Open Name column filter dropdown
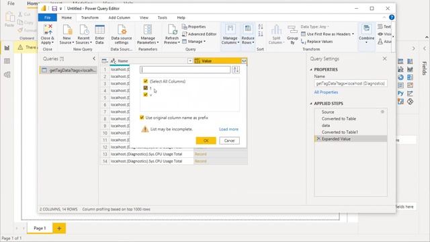 click(x=189, y=61)
